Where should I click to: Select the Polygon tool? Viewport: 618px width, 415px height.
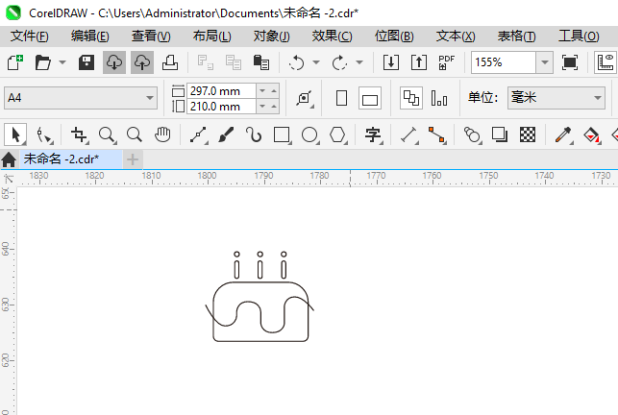point(337,134)
